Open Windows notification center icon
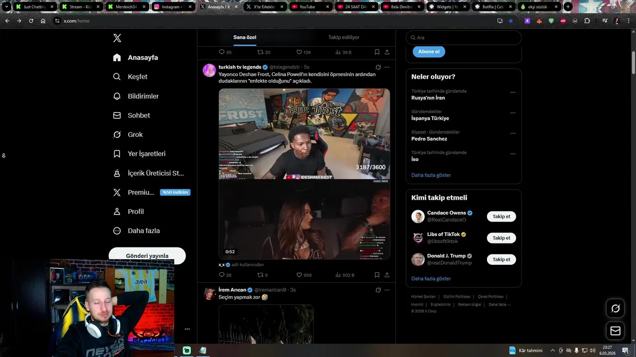 tap(625, 350)
